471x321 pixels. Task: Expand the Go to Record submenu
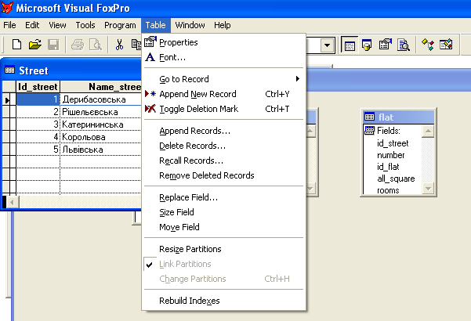click(x=224, y=79)
